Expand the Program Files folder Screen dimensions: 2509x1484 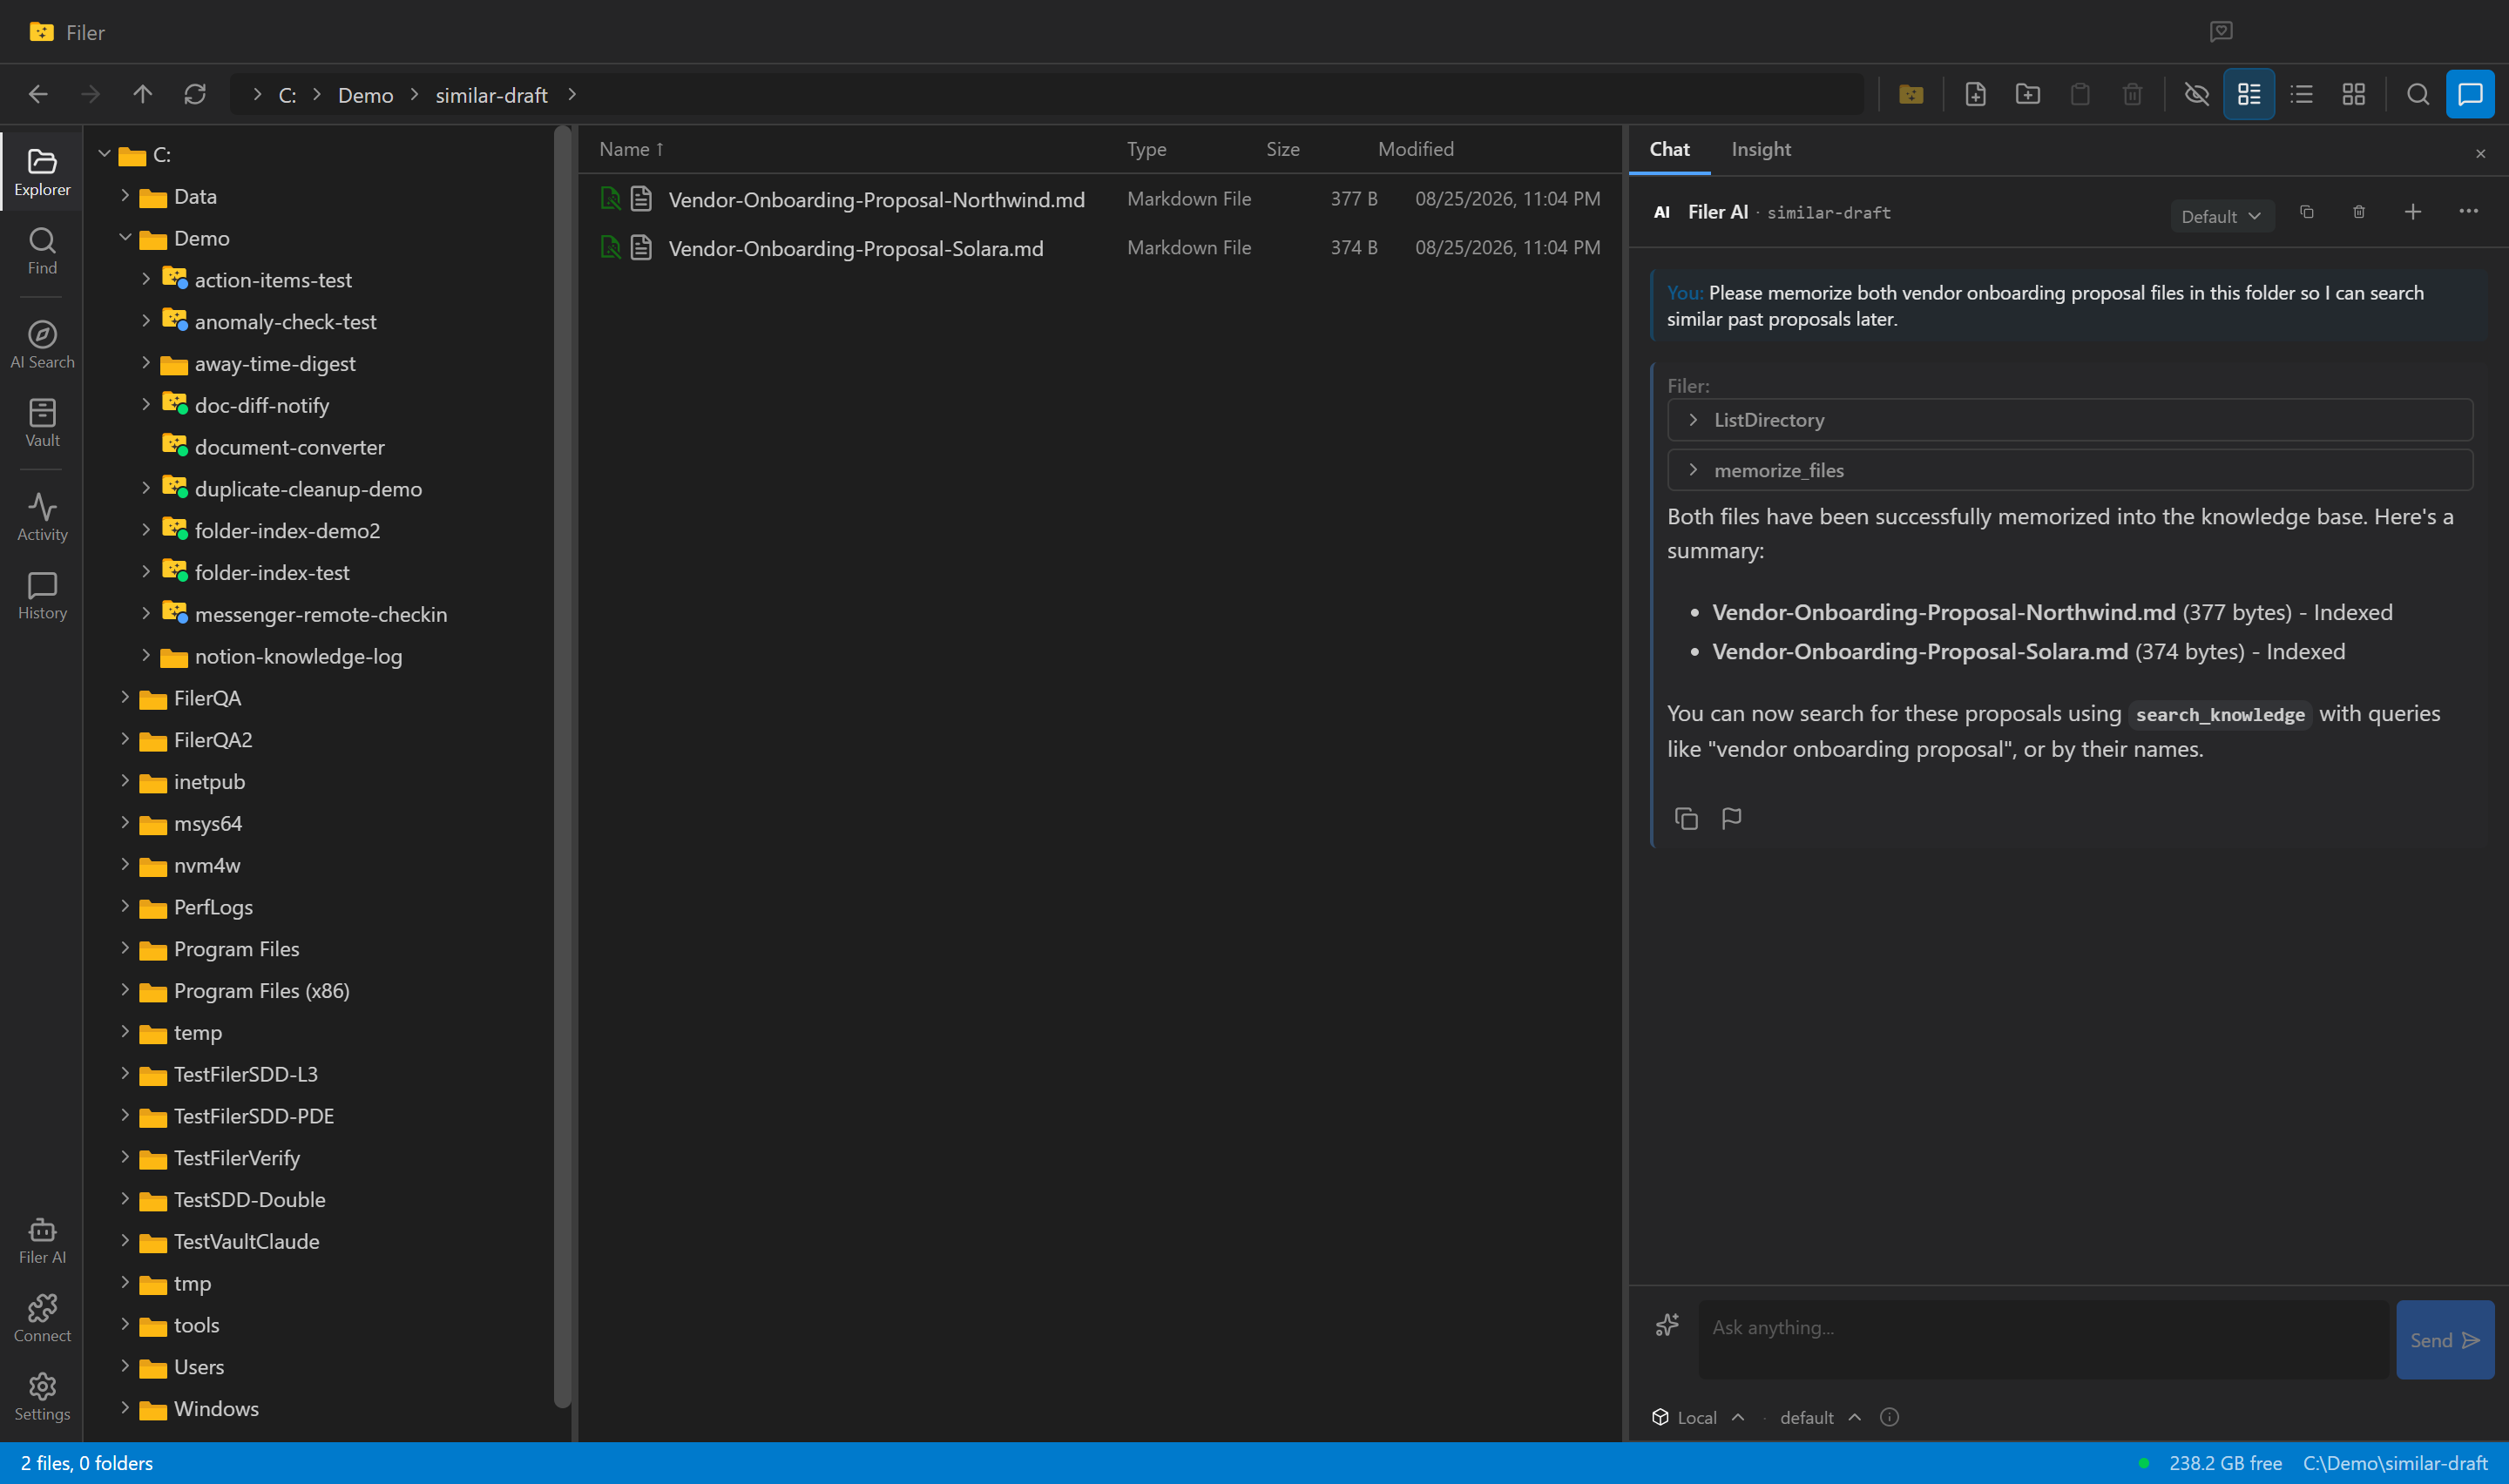point(125,949)
